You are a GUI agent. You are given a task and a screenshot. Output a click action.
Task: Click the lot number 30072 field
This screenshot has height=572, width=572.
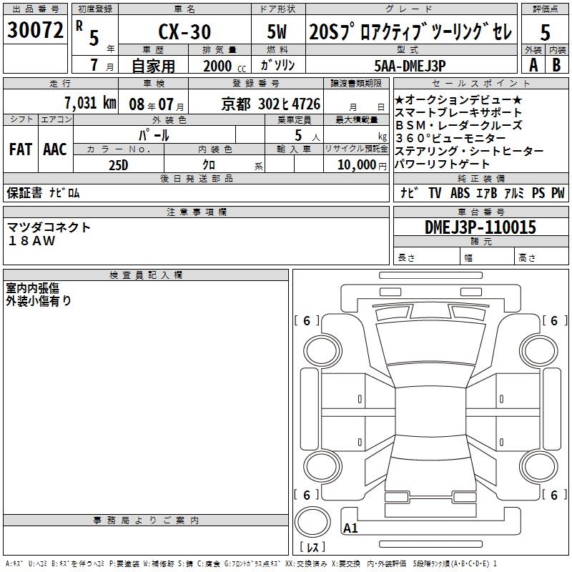[35, 29]
